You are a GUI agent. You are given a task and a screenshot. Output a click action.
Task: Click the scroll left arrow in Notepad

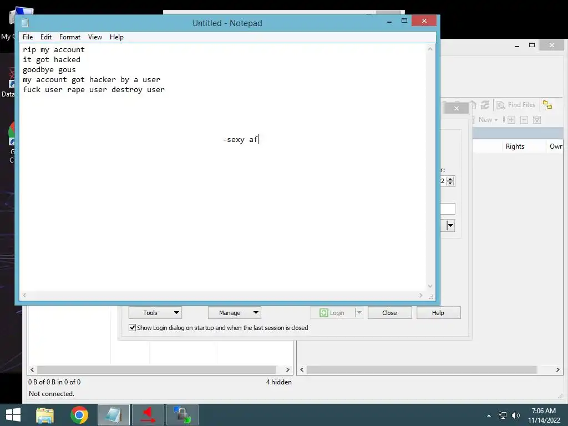coord(24,296)
